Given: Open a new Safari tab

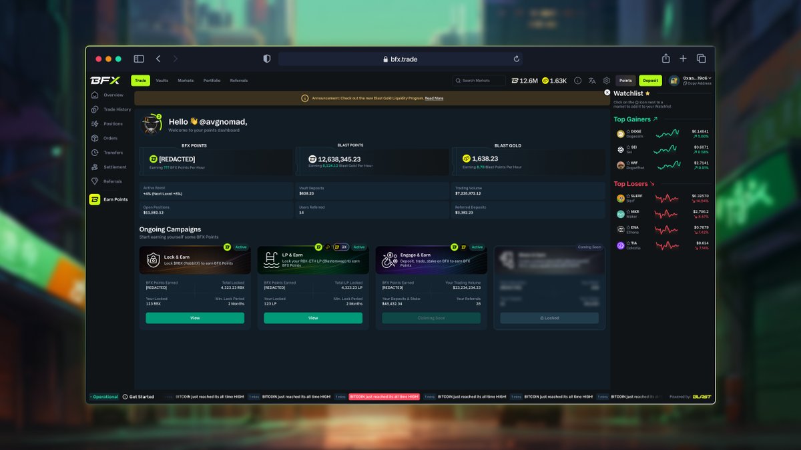Looking at the screenshot, I should 683,59.
